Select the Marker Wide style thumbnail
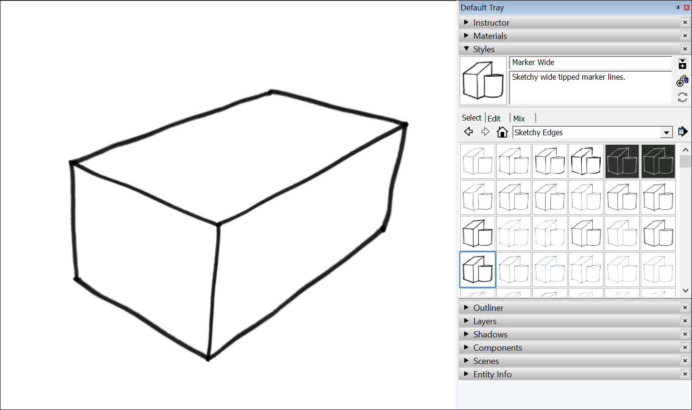The height and width of the screenshot is (410, 692). (483, 80)
